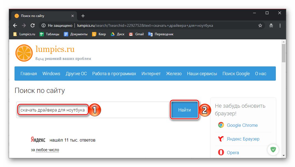Click the Яндекс logo in results
This screenshot has height=167, width=295.
(x=38, y=140)
